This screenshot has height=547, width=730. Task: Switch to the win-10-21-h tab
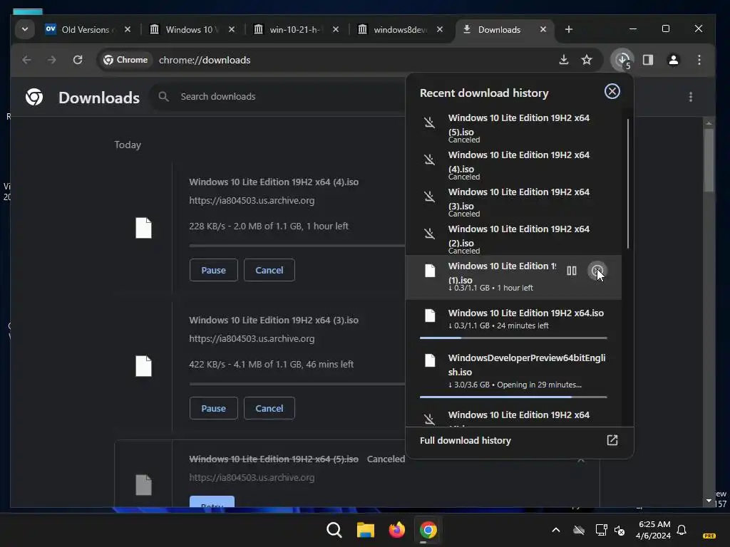click(x=297, y=30)
